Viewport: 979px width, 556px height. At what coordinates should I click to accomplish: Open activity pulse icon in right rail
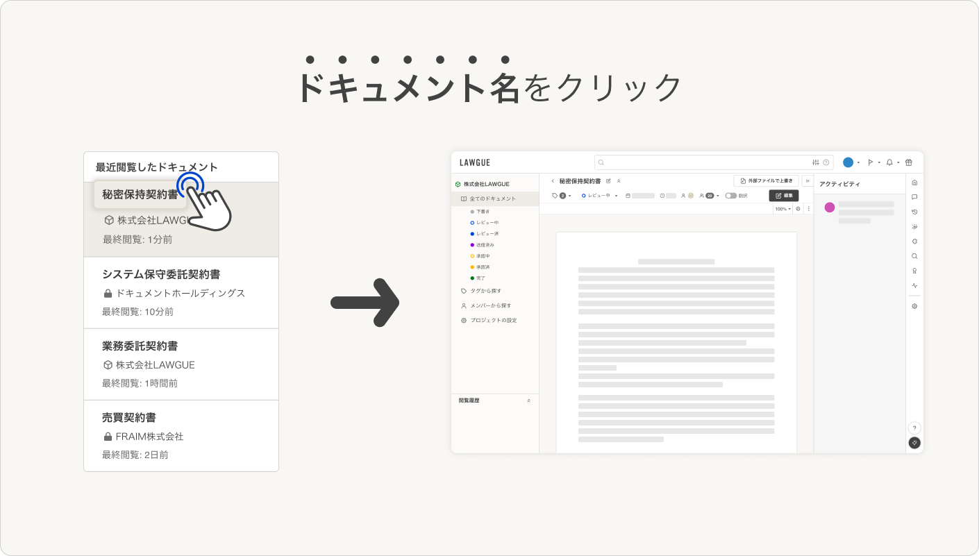coord(914,285)
